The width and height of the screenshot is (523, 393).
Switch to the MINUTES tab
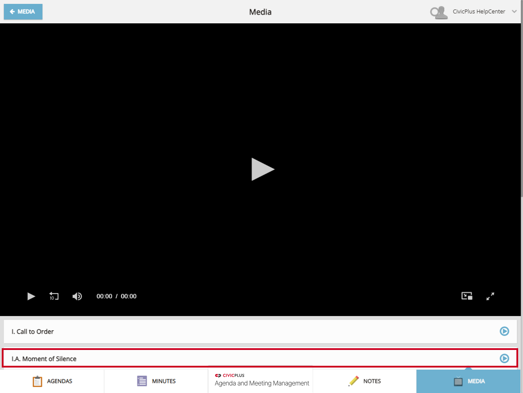pyautogui.click(x=156, y=381)
